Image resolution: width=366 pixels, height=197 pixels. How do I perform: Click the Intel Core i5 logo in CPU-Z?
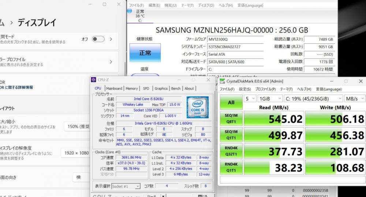[198, 107]
